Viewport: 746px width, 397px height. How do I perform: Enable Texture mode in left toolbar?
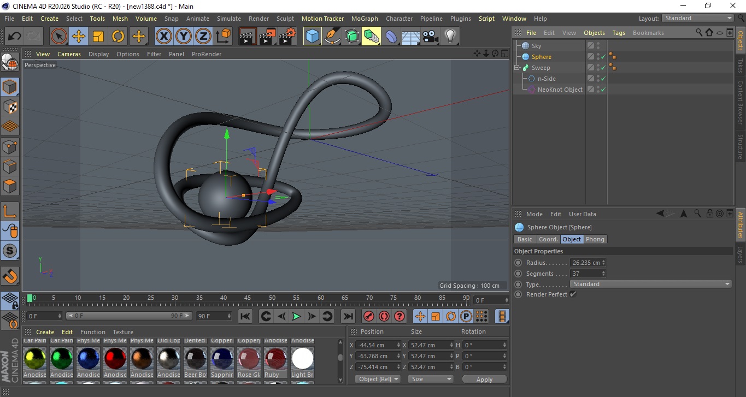(x=10, y=106)
